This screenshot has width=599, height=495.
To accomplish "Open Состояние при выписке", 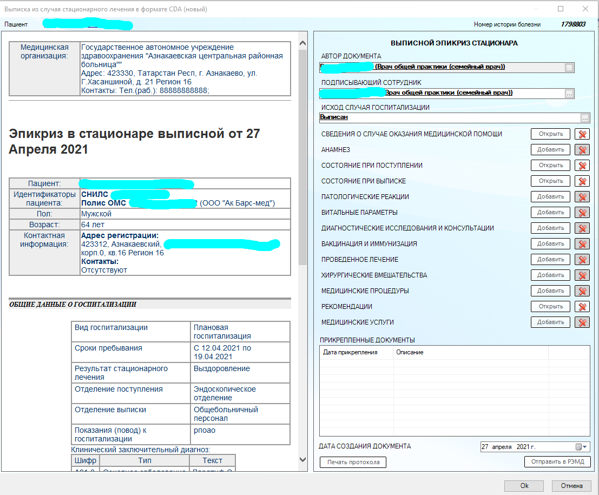I will click(x=550, y=181).
